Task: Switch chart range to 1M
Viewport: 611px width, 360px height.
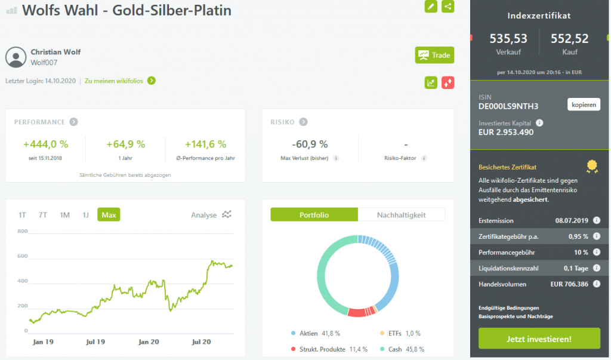Action: click(65, 215)
